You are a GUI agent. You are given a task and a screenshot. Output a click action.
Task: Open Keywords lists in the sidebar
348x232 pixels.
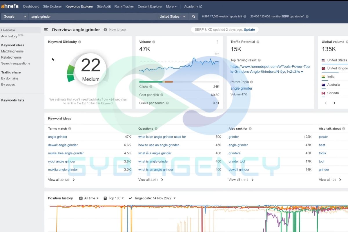pos(13,100)
